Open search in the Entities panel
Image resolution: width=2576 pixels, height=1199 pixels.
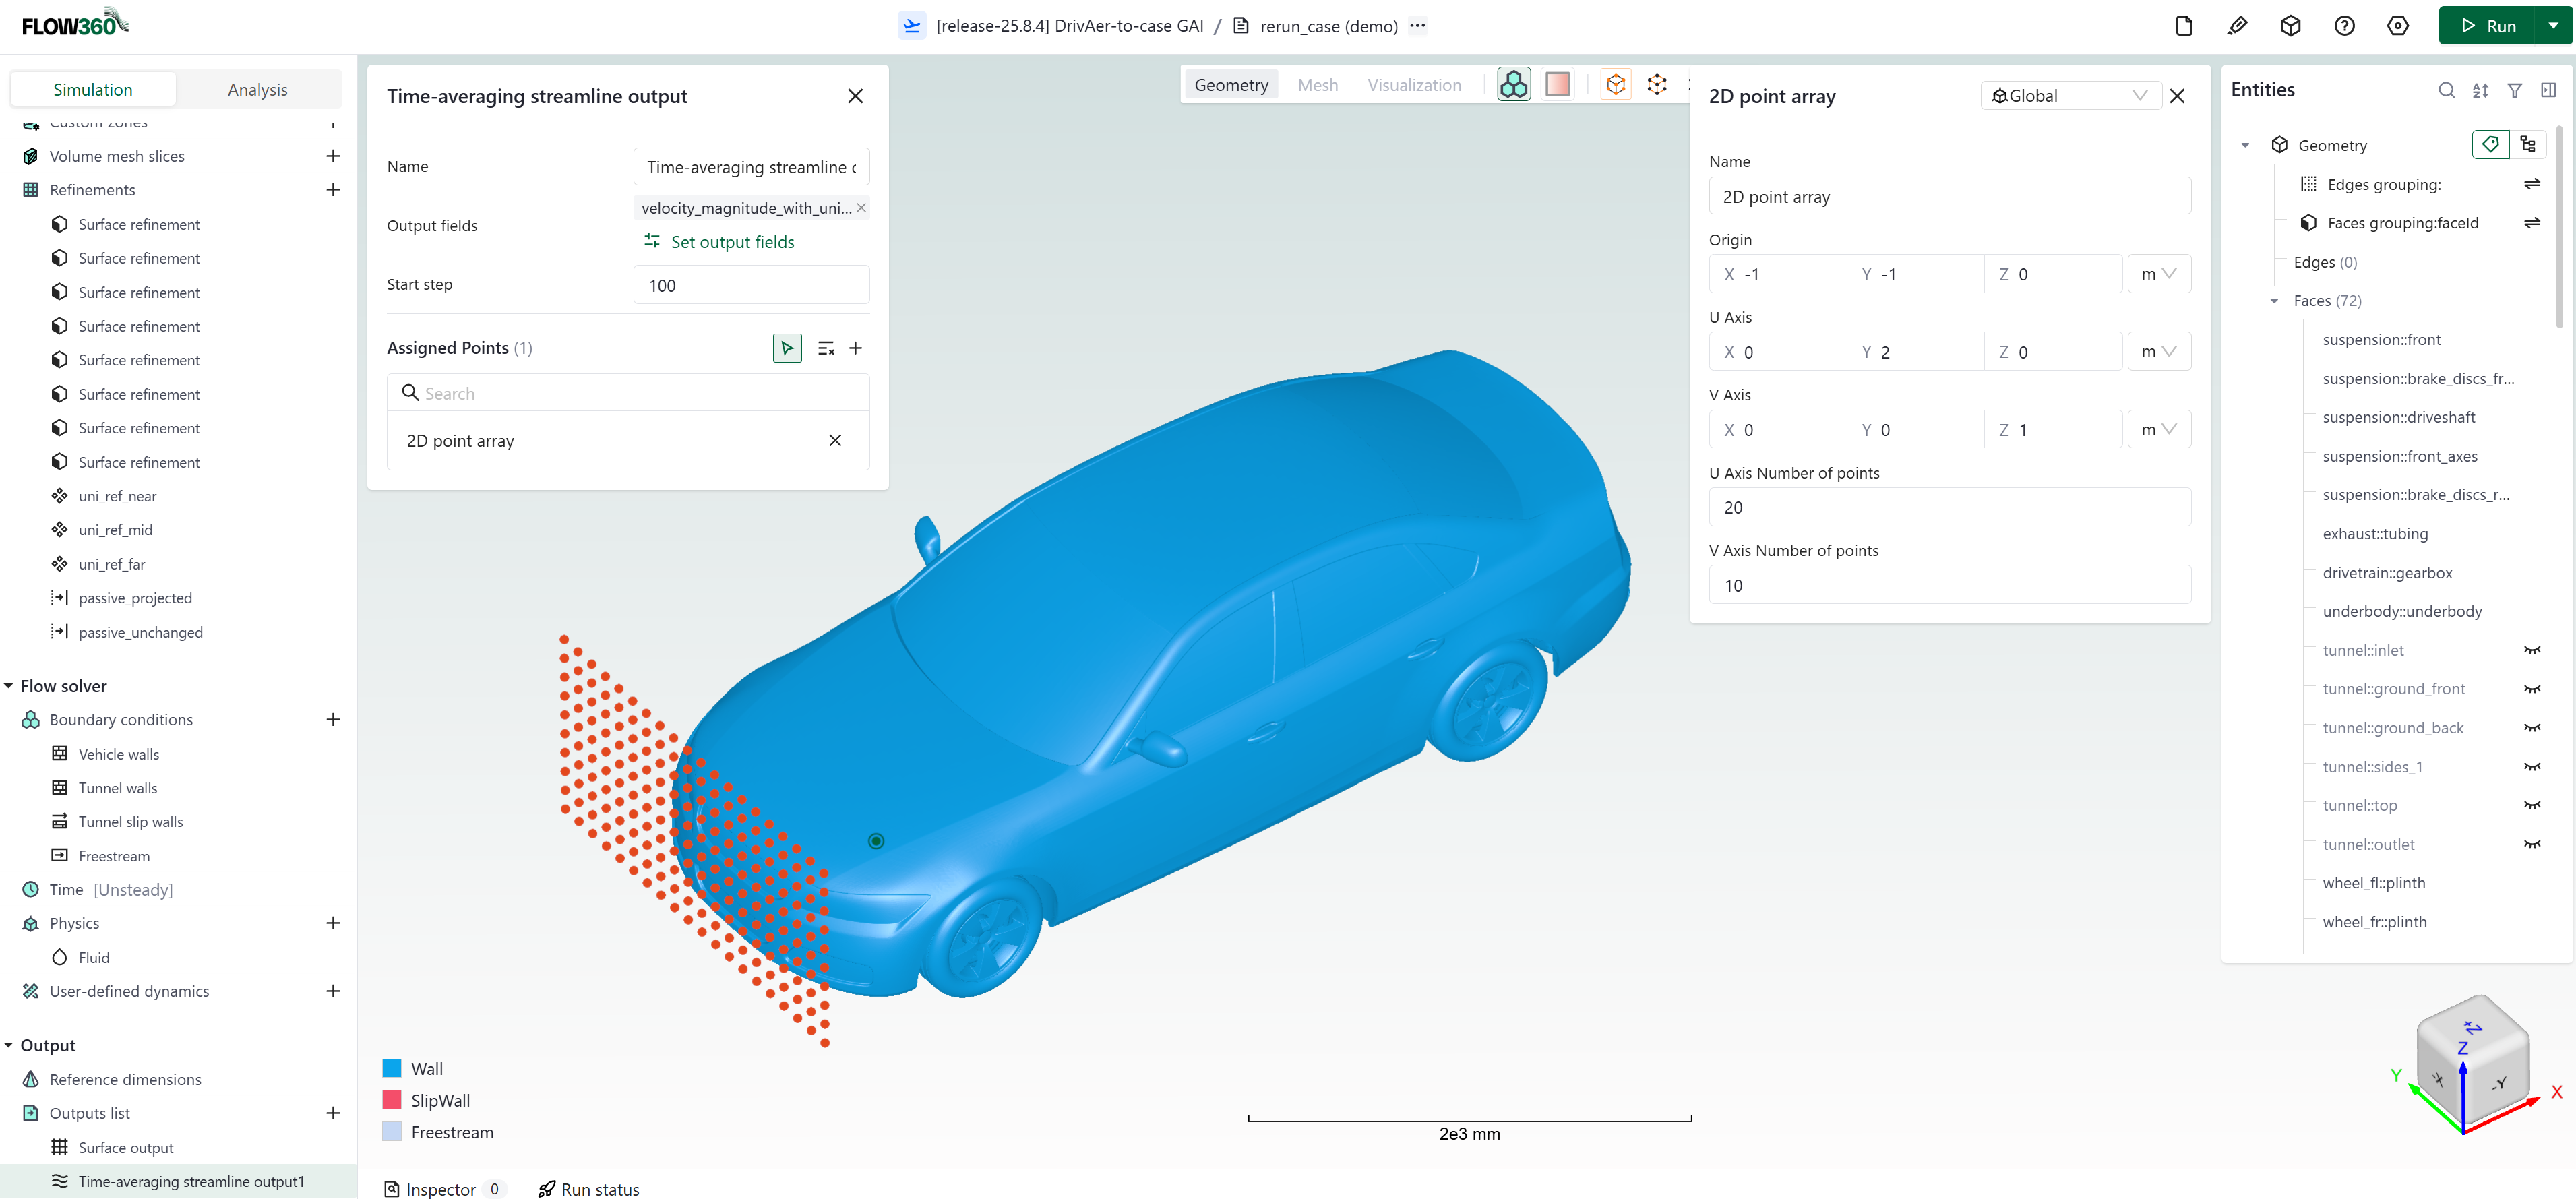pos(2447,90)
